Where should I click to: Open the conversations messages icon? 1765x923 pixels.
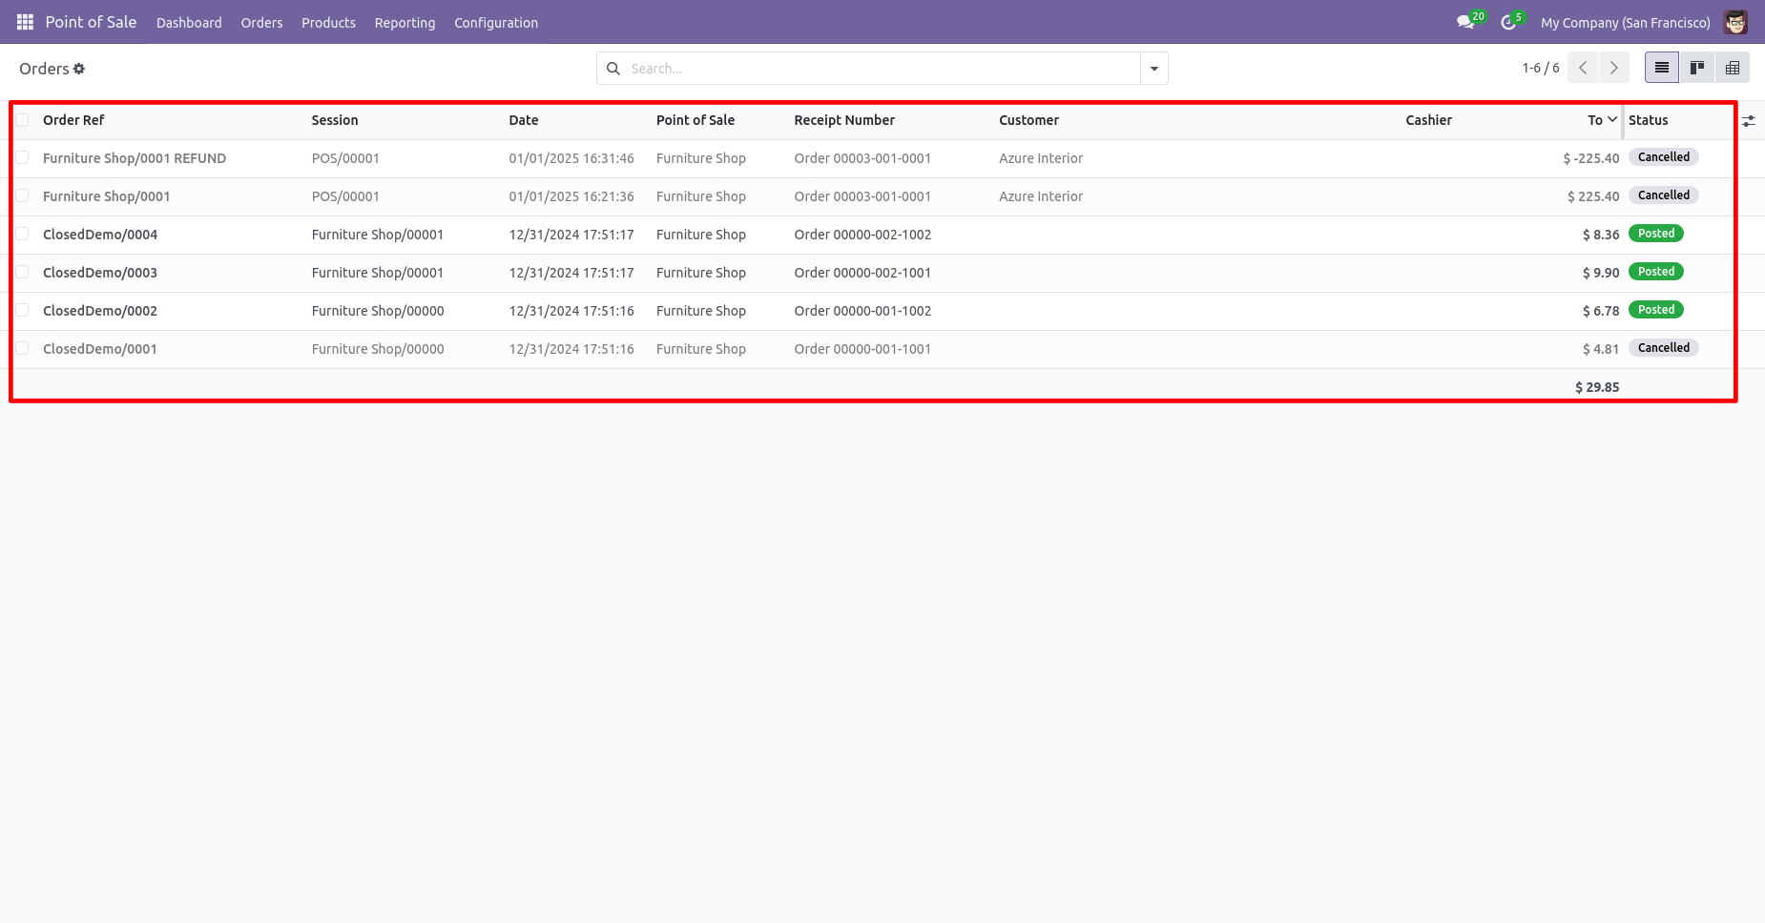(x=1465, y=22)
